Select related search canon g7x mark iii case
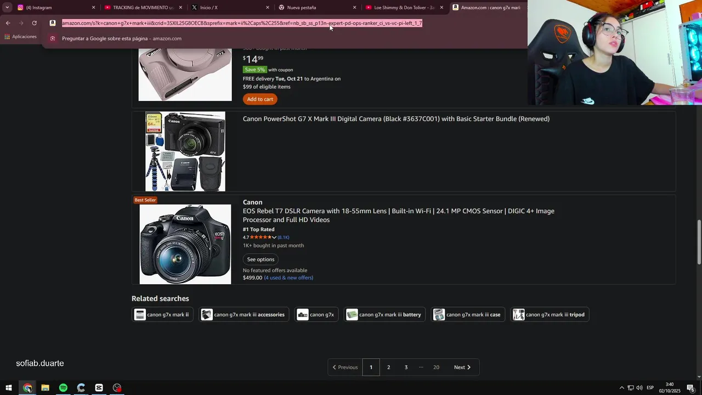702x395 pixels. pos(468,314)
